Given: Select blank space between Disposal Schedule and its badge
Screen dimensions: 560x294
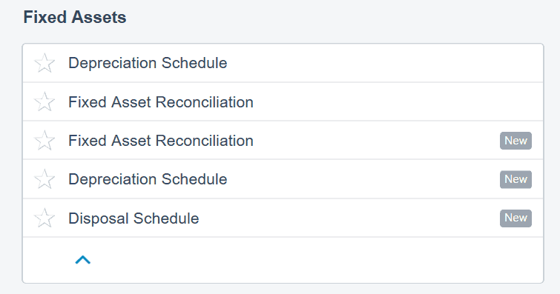Looking at the screenshot, I should (x=348, y=218).
